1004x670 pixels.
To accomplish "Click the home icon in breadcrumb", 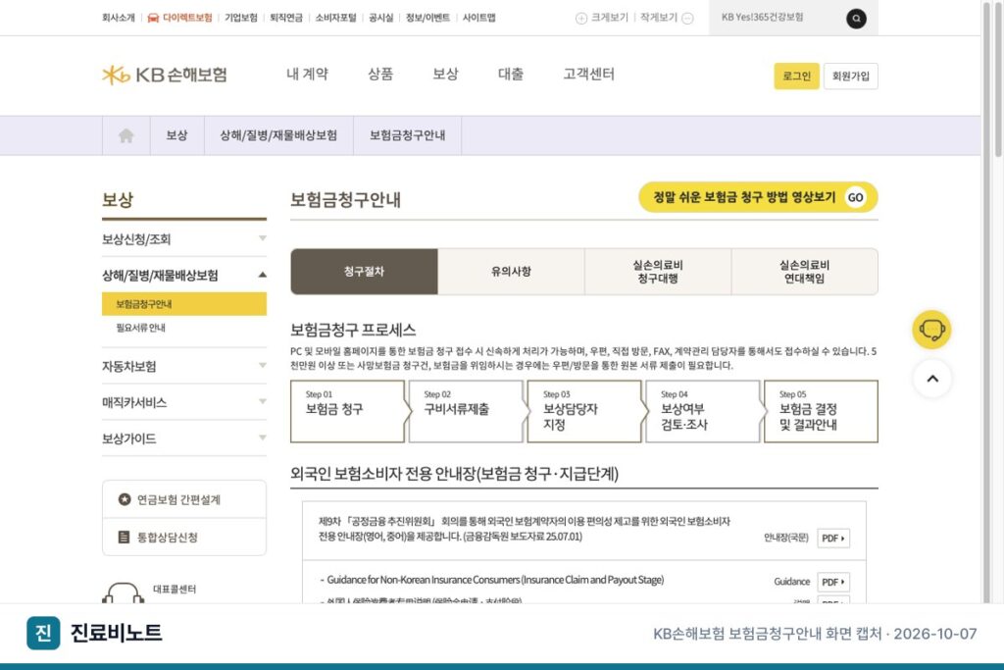I will (126, 135).
